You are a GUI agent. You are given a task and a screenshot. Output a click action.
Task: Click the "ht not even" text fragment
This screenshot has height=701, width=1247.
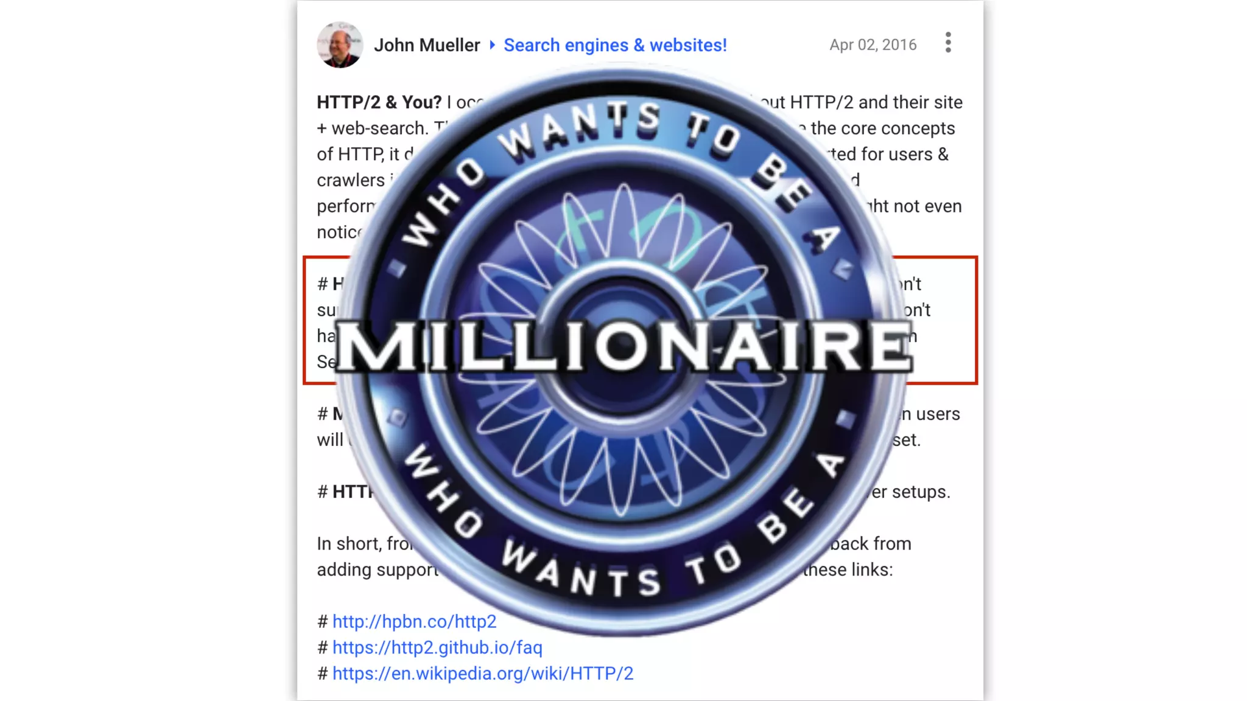915,206
